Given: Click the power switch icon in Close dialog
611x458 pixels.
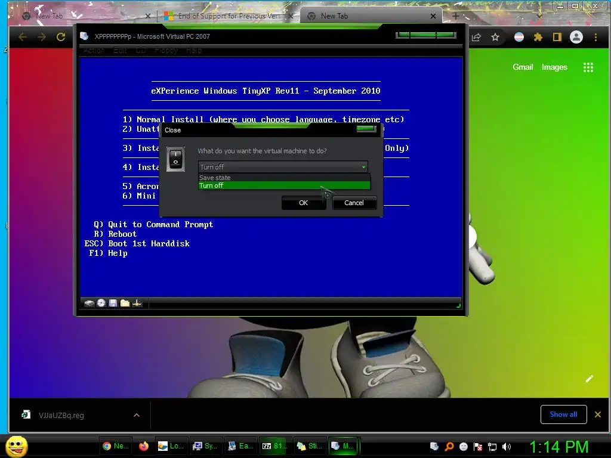Looking at the screenshot, I should point(176,159).
